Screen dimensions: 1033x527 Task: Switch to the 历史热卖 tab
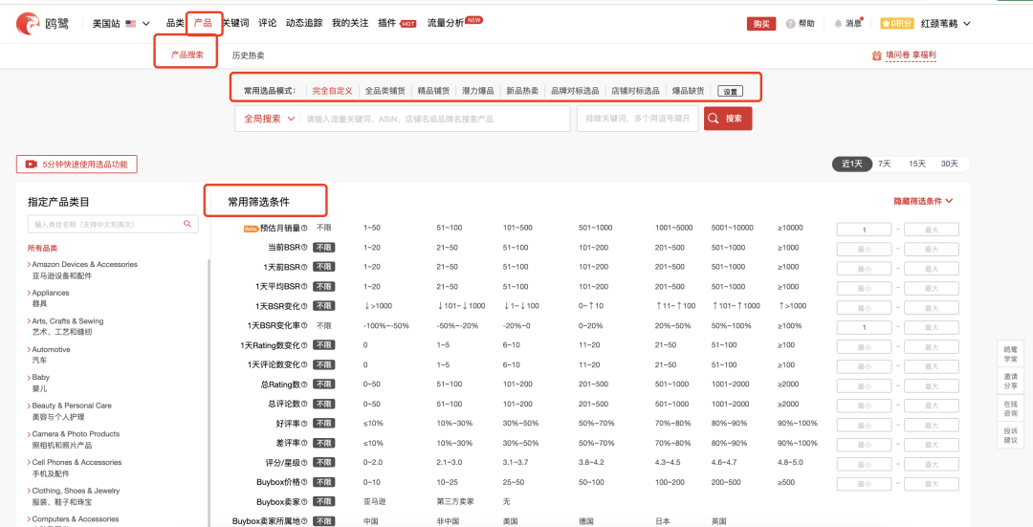pyautogui.click(x=248, y=56)
